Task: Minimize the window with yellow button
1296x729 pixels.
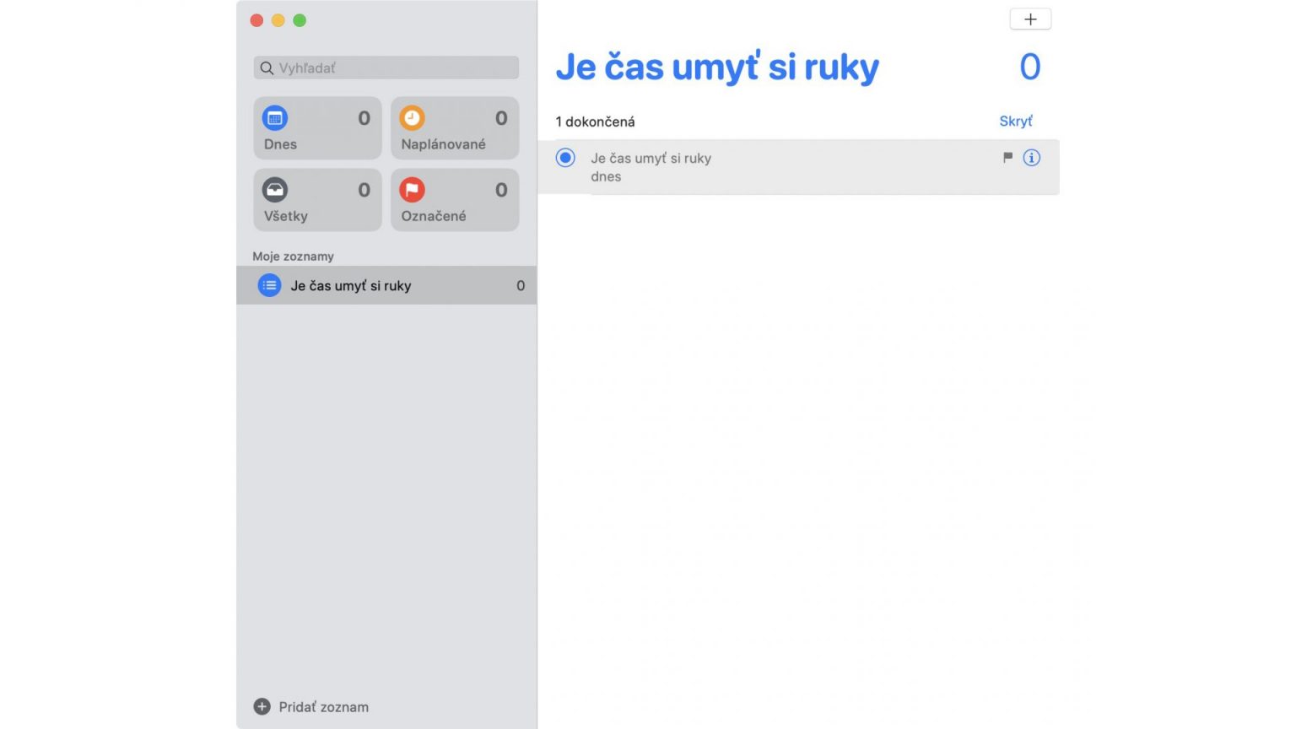Action: click(278, 20)
